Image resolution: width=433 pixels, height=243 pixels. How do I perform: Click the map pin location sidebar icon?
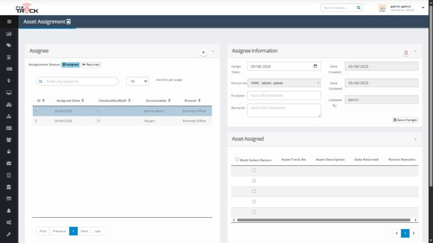click(x=9, y=81)
